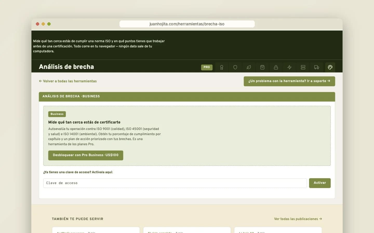
Task: Click the server stack icon in header
Action: pos(303,67)
